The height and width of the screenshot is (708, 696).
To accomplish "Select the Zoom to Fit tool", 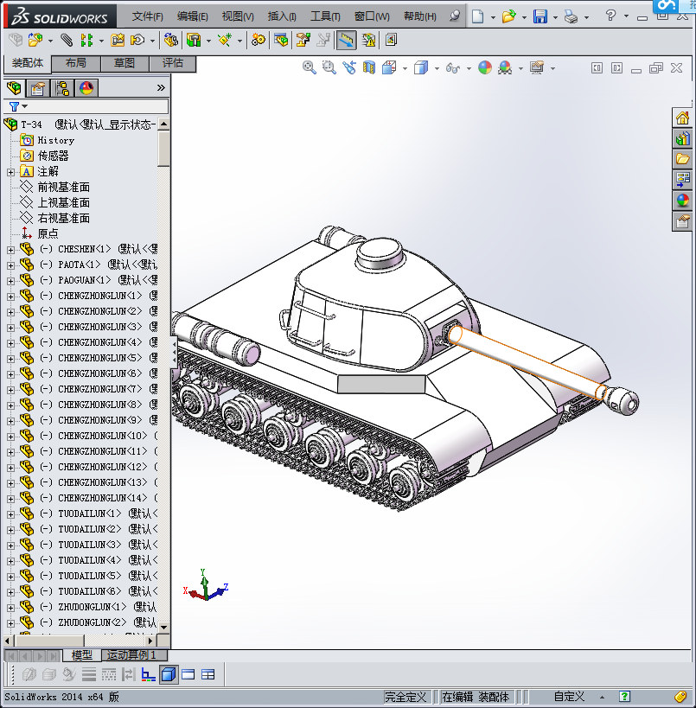I will (309, 67).
